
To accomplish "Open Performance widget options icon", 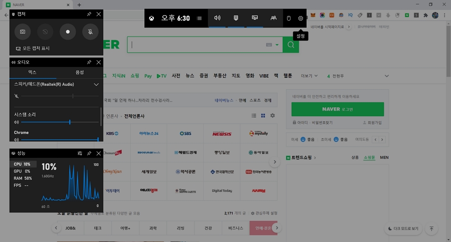I will [x=80, y=153].
